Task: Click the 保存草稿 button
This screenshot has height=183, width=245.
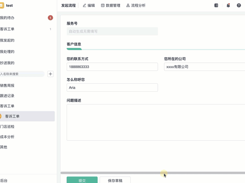Action: tap(115, 180)
